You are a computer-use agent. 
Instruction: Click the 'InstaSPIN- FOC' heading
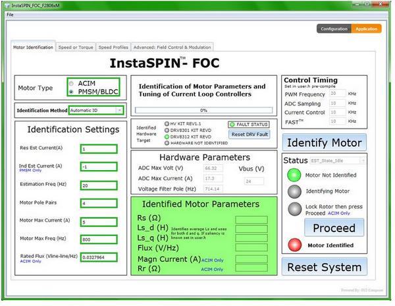[x=165, y=63]
